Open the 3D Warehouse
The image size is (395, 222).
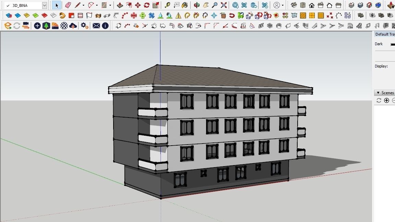click(x=235, y=5)
